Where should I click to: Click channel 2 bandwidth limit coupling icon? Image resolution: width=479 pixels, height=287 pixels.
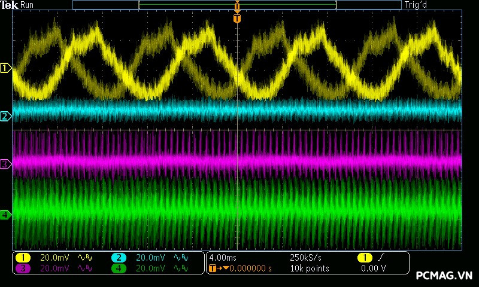[181, 258]
